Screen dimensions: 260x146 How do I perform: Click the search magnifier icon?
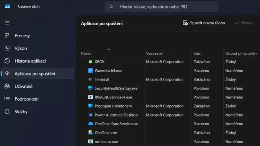111,7
